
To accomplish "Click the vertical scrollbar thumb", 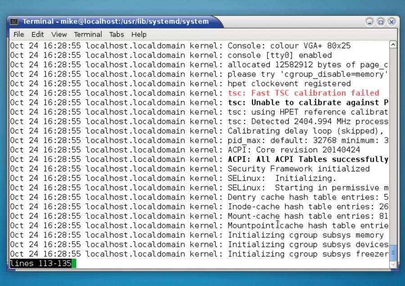I will point(393,253).
